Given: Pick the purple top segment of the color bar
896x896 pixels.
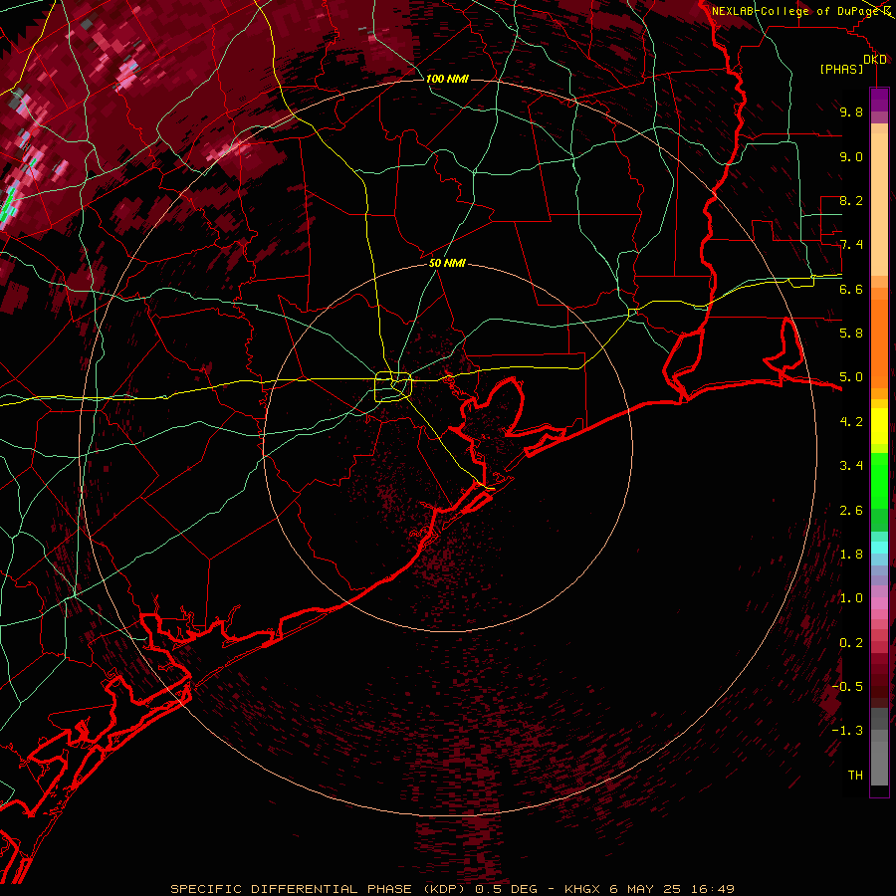Looking at the screenshot, I should (879, 100).
